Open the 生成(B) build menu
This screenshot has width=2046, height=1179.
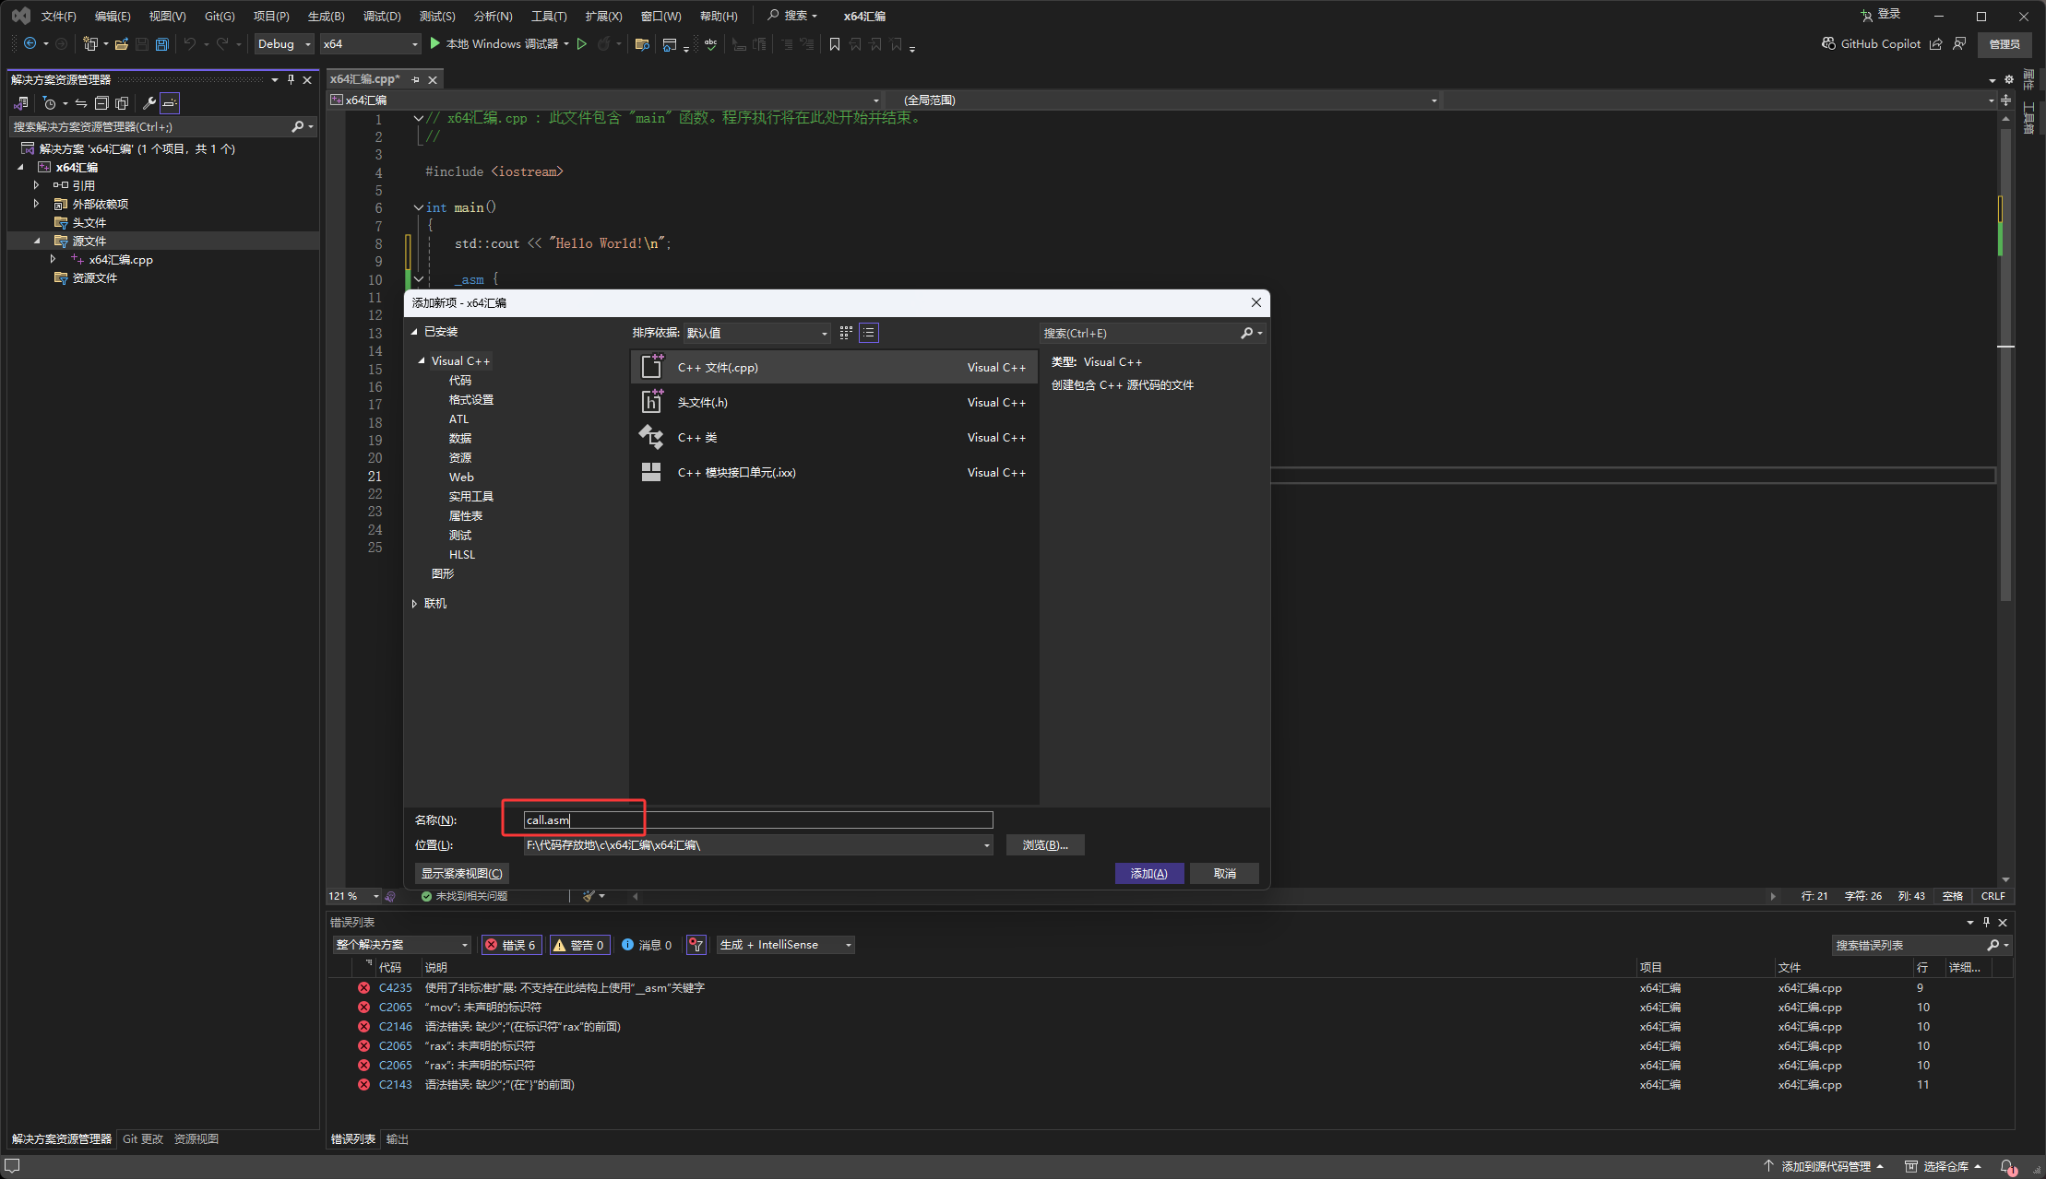click(x=325, y=16)
